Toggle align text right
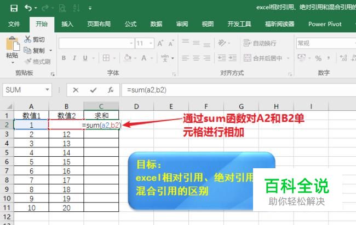The height and width of the screenshot is (225, 356). tap(206, 58)
